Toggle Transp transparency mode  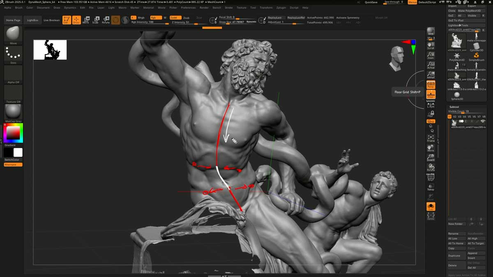pyautogui.click(x=431, y=187)
